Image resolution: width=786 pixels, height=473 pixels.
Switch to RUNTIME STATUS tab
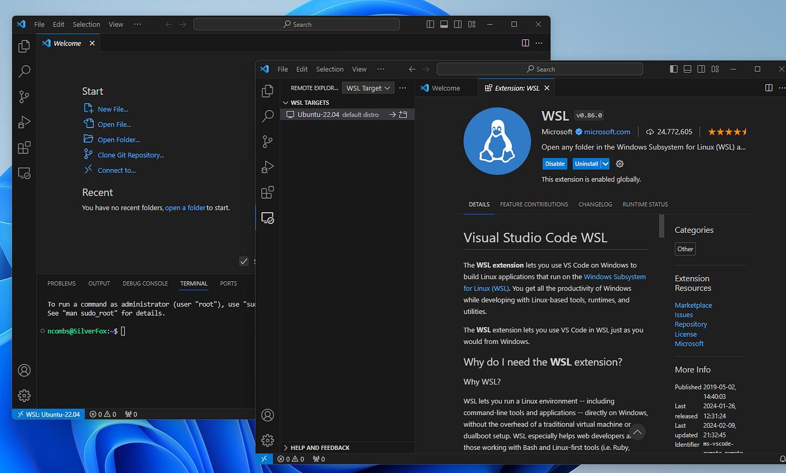[x=645, y=205]
